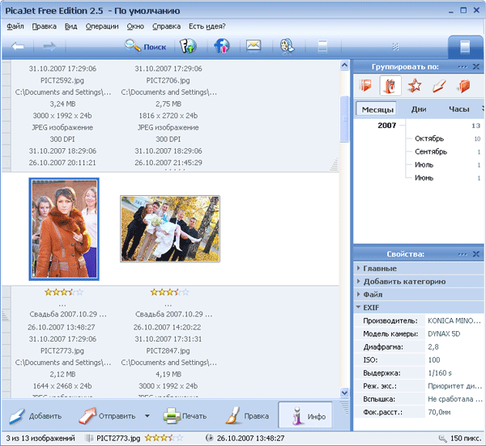The width and height of the screenshot is (486, 446).
Task: Select Сентябрь in the month tree
Action: pyautogui.click(x=431, y=151)
